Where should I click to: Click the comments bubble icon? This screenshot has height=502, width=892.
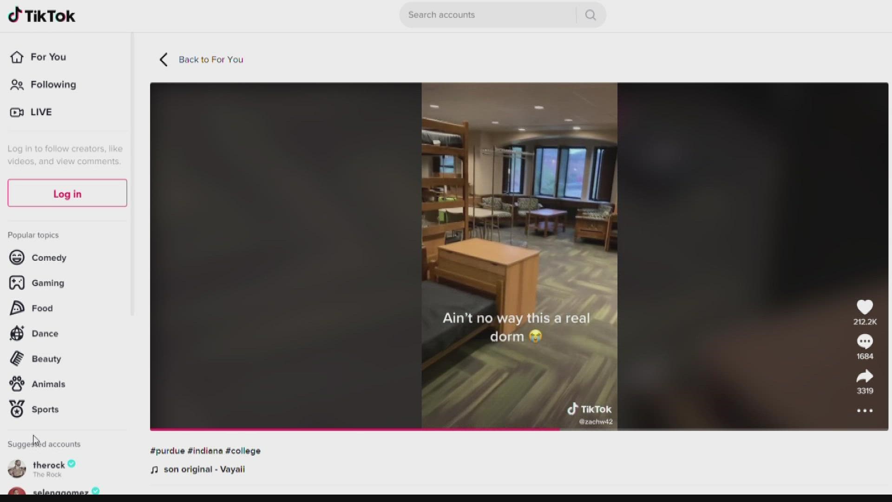point(865,341)
